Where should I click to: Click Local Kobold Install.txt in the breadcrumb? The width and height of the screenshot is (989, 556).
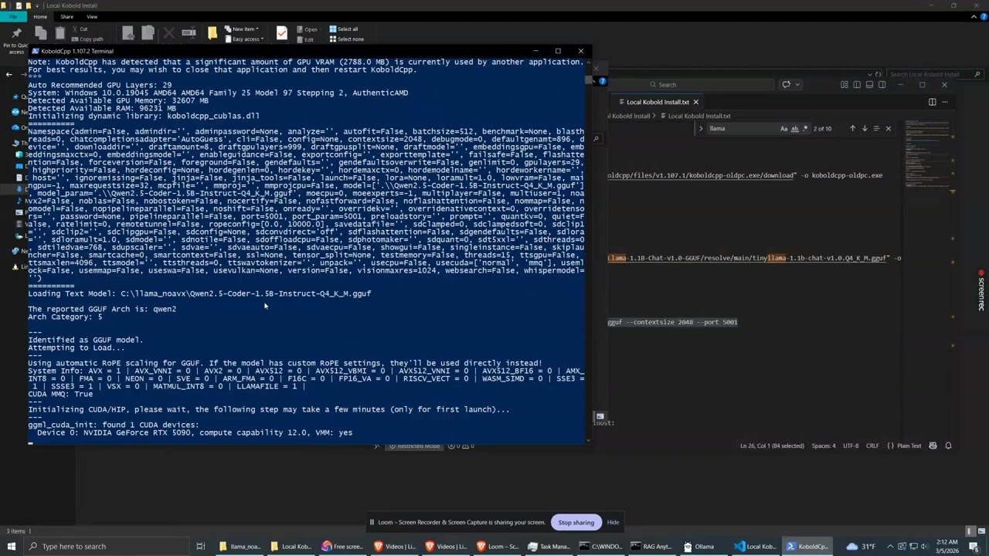point(698,116)
